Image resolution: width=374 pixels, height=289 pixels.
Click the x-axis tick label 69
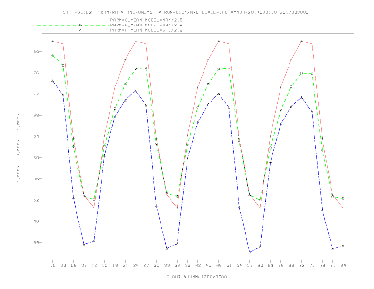coord(291,265)
